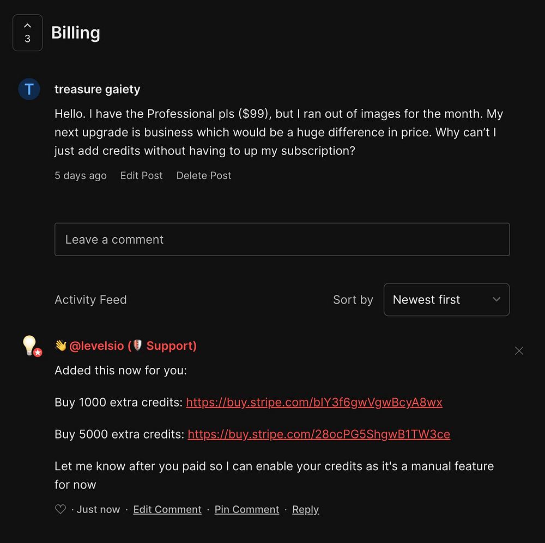Click Edit Post
The height and width of the screenshot is (543, 545).
click(142, 176)
